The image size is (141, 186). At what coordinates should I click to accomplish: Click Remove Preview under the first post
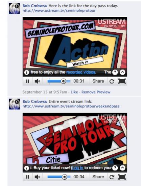pyautogui.click(x=96, y=92)
